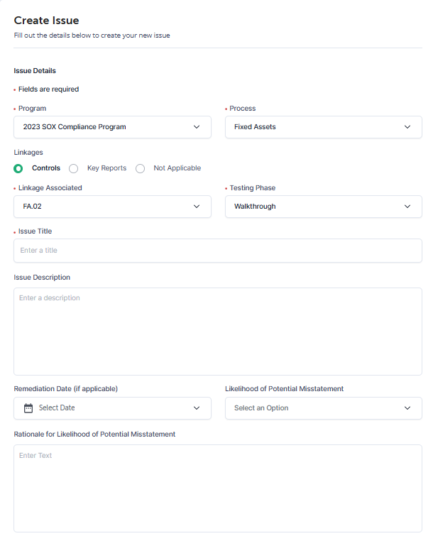Select the Controls radio button

point(18,168)
